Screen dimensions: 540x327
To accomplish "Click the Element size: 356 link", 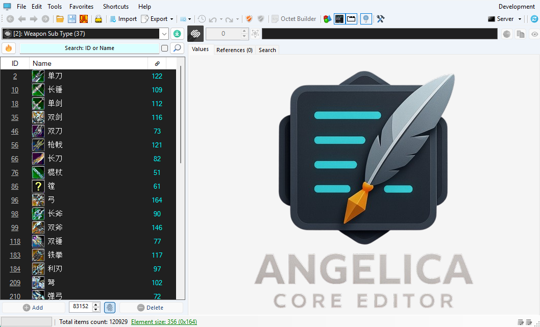I will click(x=163, y=321).
